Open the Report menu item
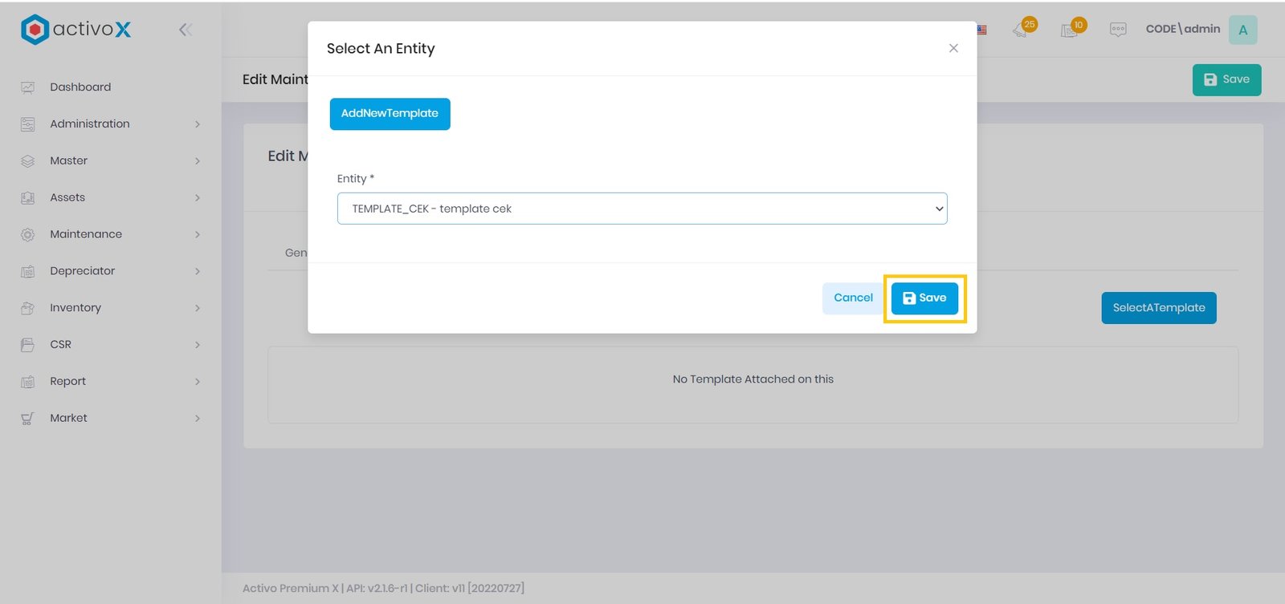 (x=67, y=381)
